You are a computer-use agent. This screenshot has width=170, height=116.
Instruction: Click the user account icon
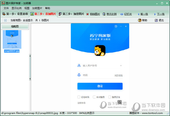[79, 65]
